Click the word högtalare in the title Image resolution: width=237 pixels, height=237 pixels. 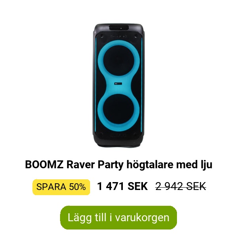click(x=150, y=165)
